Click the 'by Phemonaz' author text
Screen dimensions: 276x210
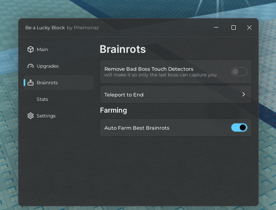[83, 28]
